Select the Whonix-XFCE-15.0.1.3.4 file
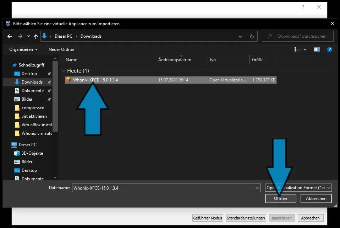 pos(170,80)
